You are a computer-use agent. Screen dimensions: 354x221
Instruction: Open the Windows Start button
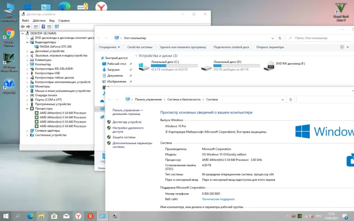coord(6,216)
